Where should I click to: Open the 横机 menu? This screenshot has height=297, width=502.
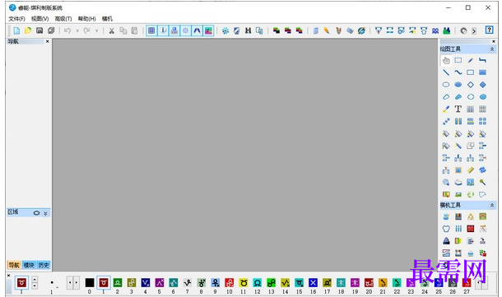pyautogui.click(x=107, y=19)
